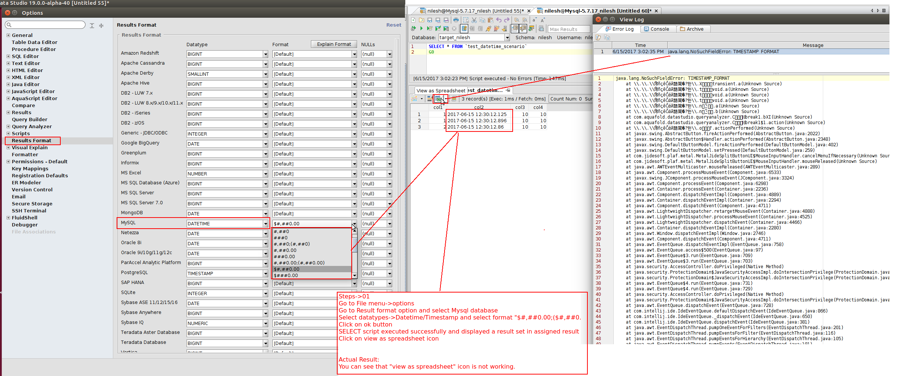Sort by the col2 column header
905x376 pixels.
[479, 107]
